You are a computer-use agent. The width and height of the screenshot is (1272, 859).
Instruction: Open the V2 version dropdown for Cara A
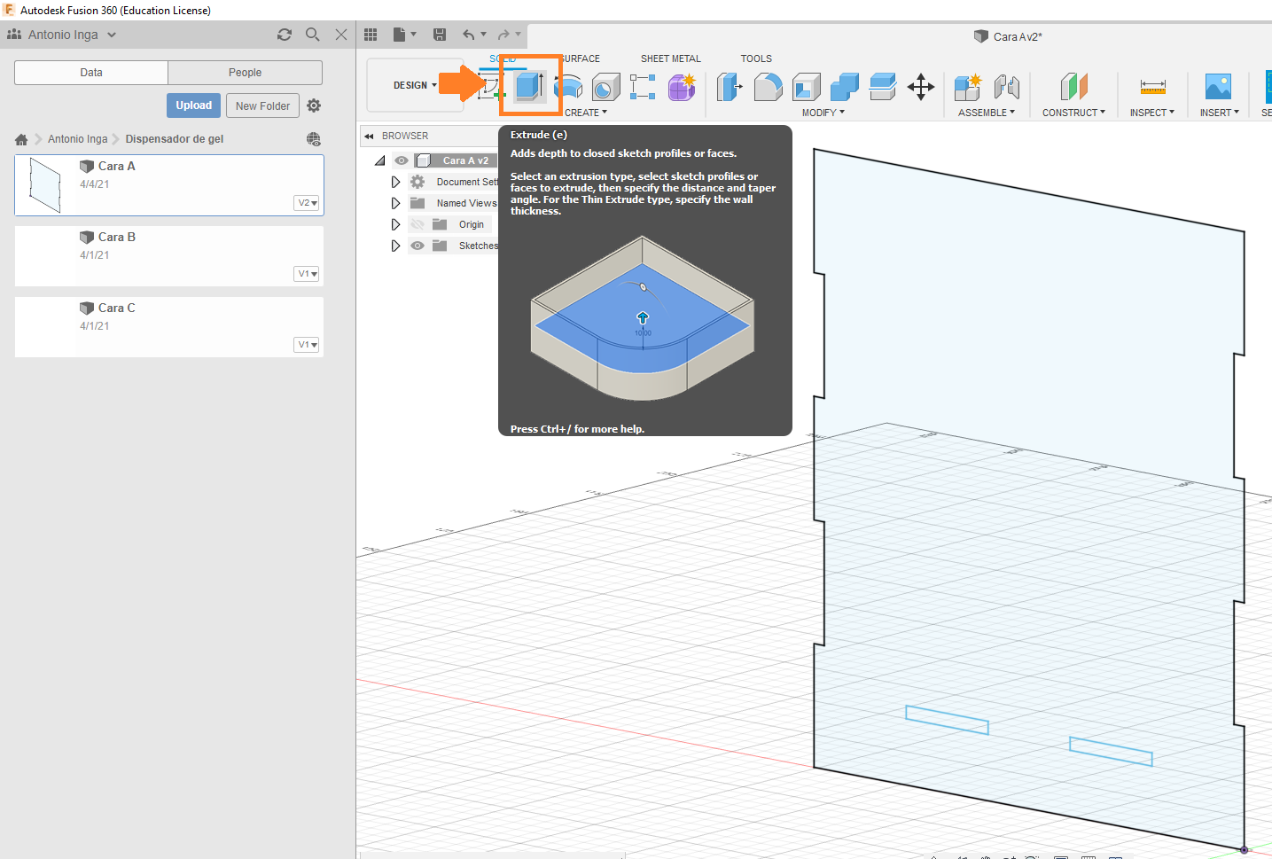pyautogui.click(x=307, y=203)
